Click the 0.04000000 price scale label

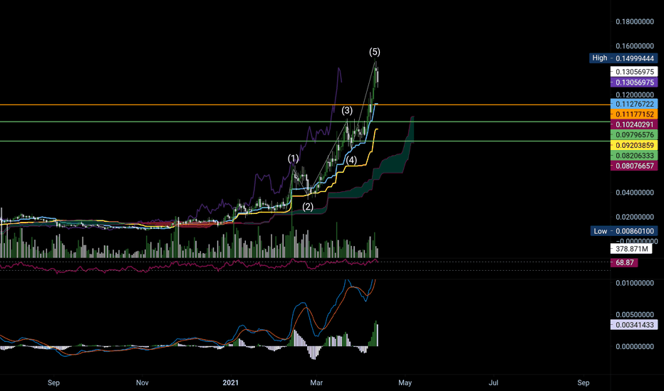tap(634, 193)
